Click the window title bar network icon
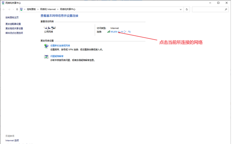Viewport: 232px width, 144px height. 3,3
